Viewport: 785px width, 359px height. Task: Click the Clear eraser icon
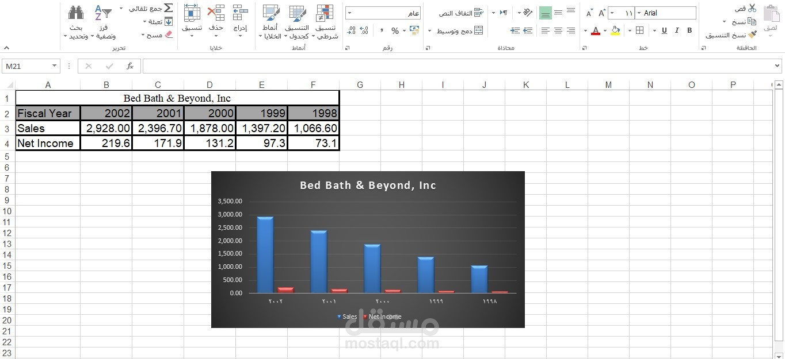click(x=168, y=34)
